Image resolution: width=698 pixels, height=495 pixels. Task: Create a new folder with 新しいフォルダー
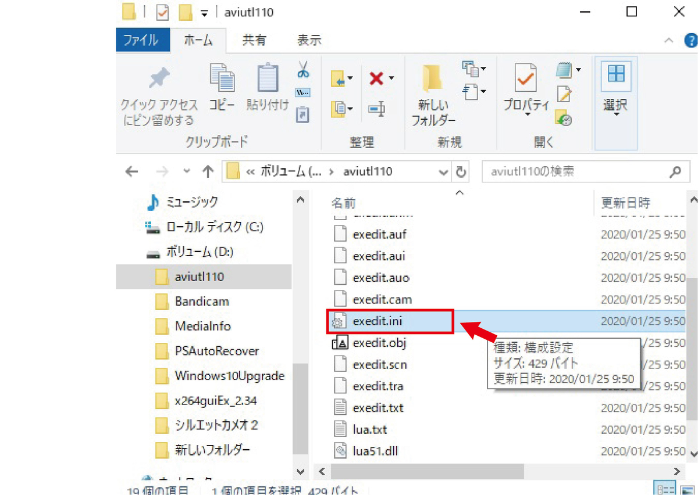click(x=433, y=95)
